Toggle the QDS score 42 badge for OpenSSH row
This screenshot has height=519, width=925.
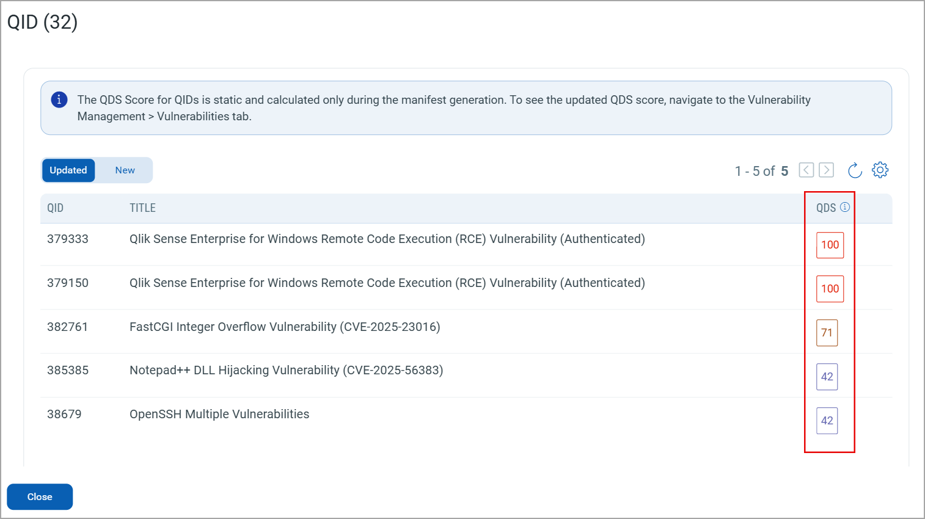827,421
